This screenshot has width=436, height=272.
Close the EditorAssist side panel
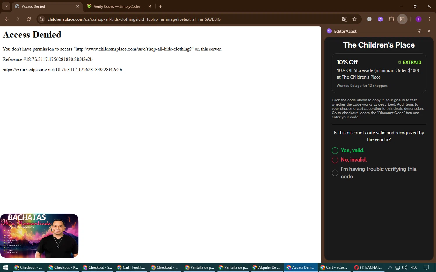429,31
